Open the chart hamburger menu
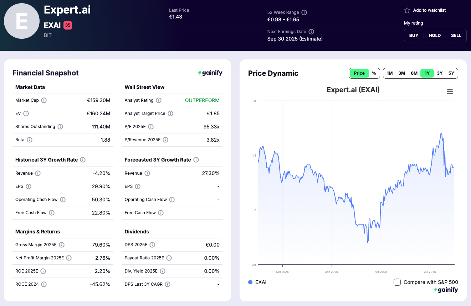Screen dimensions: 471x306 pos(450,92)
